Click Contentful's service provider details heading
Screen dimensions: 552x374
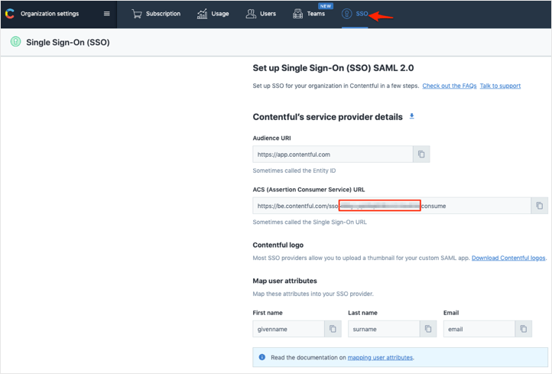tap(328, 117)
